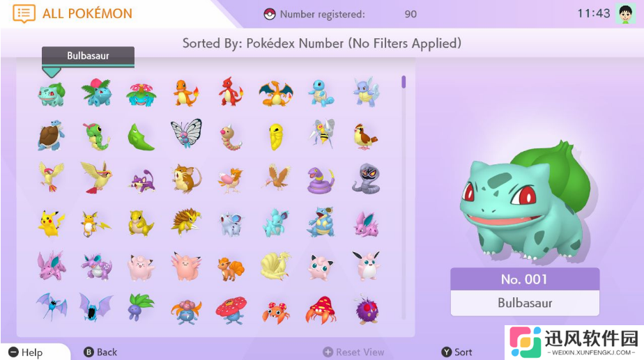Open the Help button

pos(26,352)
